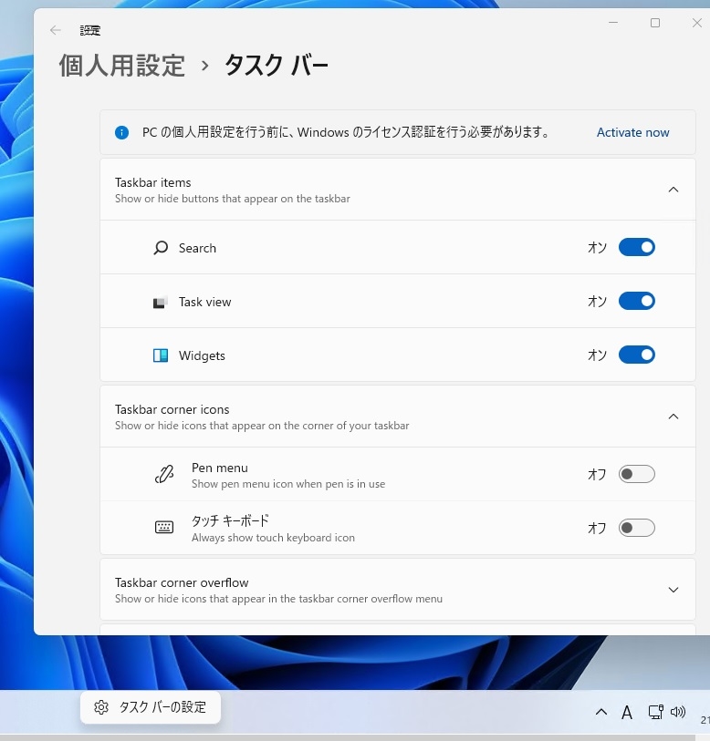Click the Task view row label
This screenshot has width=710, height=741.
(205, 302)
